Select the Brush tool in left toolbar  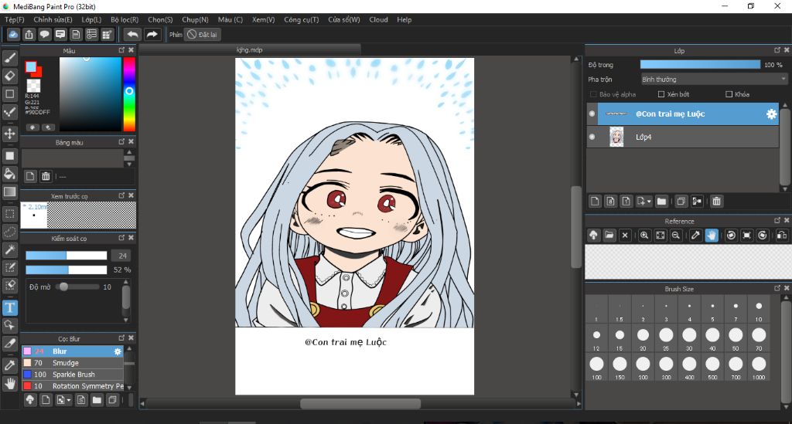[x=9, y=57]
